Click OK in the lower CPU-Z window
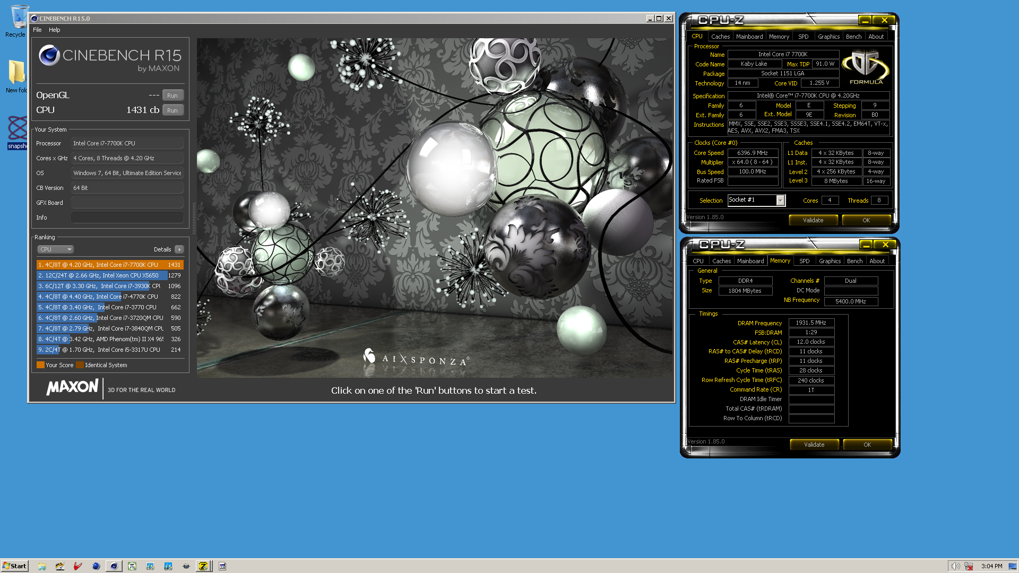The height and width of the screenshot is (573, 1019). point(867,445)
